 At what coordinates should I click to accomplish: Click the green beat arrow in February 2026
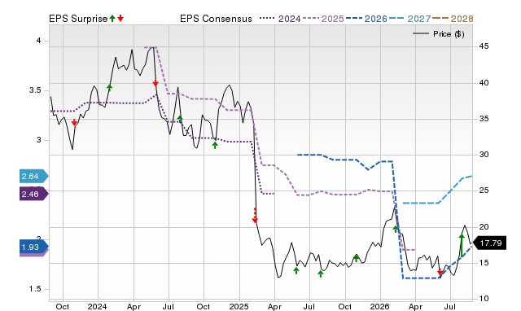click(x=396, y=229)
